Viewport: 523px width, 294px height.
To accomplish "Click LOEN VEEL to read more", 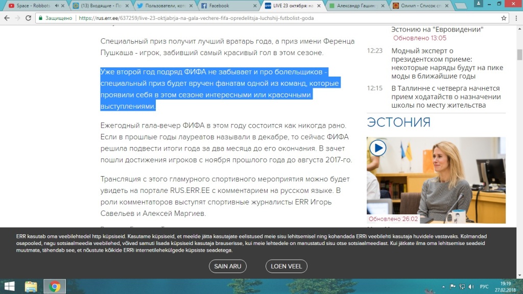I will tap(286, 266).
